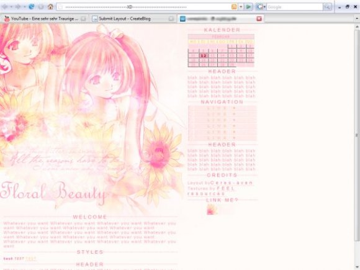This screenshot has width=360, height=270.
Task: Close the Submit Layout - CreateBlog tab
Action: coord(171,19)
